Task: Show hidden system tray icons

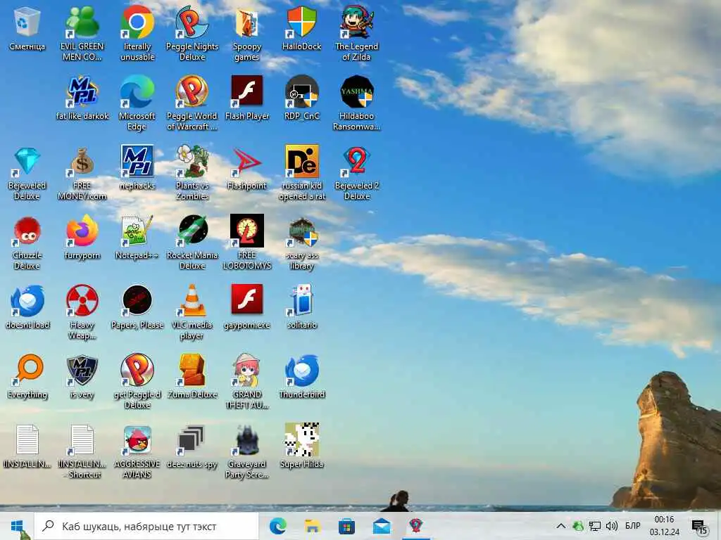Action: coord(560,526)
